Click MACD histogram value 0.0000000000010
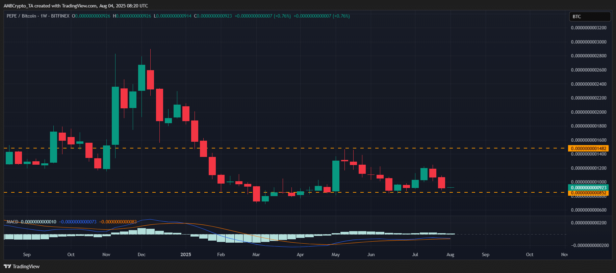 coord(38,222)
